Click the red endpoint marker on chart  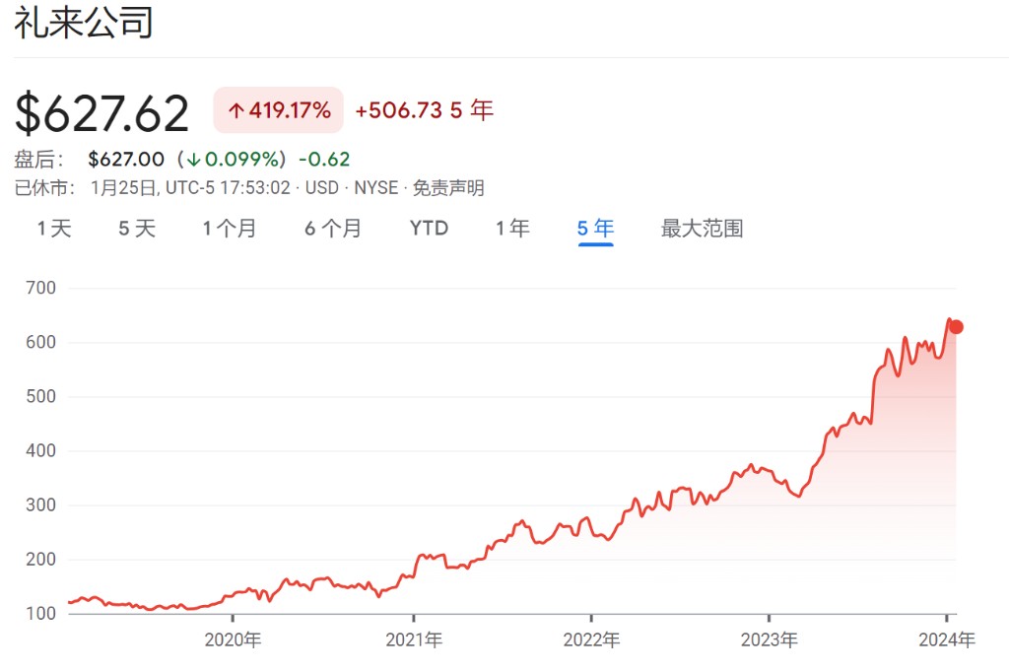click(956, 327)
